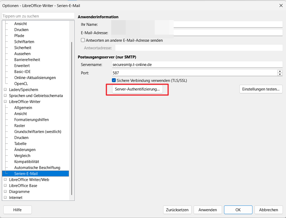This screenshot has height=218, width=286.
Task: Open Server-Authentifizierung settings
Action: coord(137,89)
